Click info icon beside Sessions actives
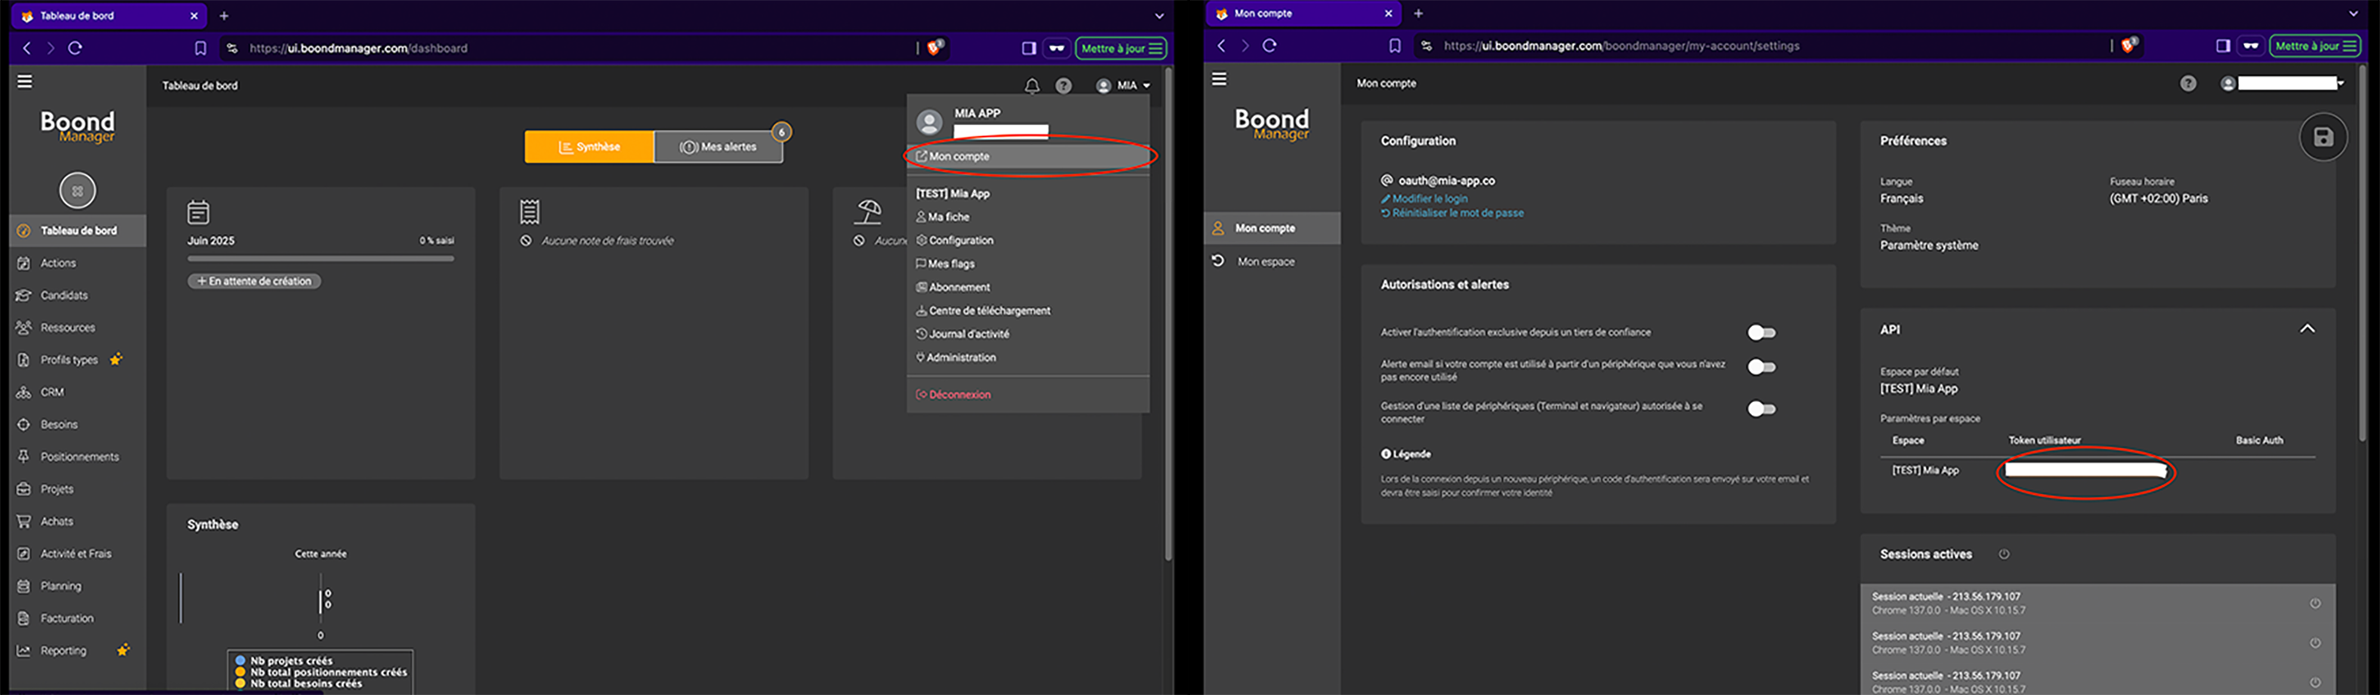 2004,555
